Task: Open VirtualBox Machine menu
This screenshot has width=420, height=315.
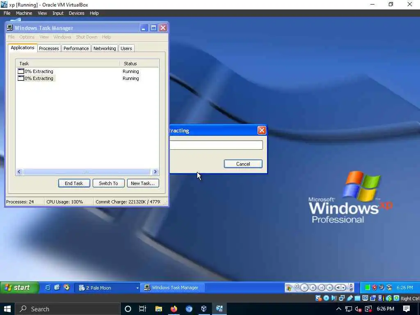Action: tap(24, 13)
